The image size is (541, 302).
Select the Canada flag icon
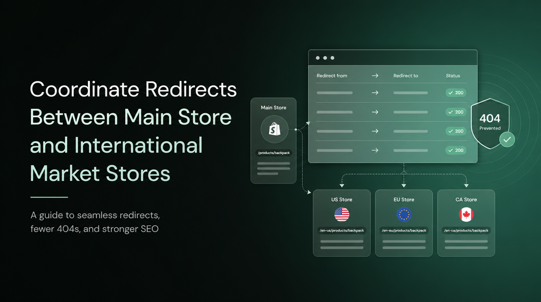pos(466,215)
